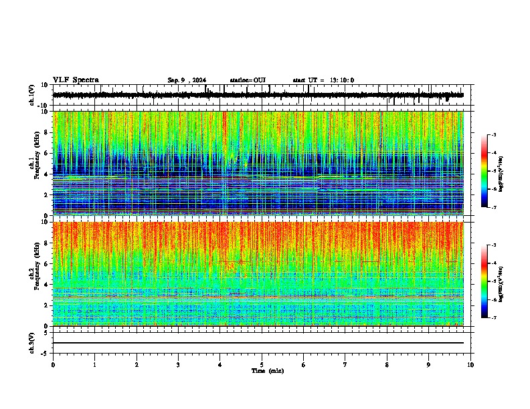This screenshot has width=530, height=409.
Task: Click the 4 kHz tick of ch.2 spectrogram
Action: click(46, 285)
